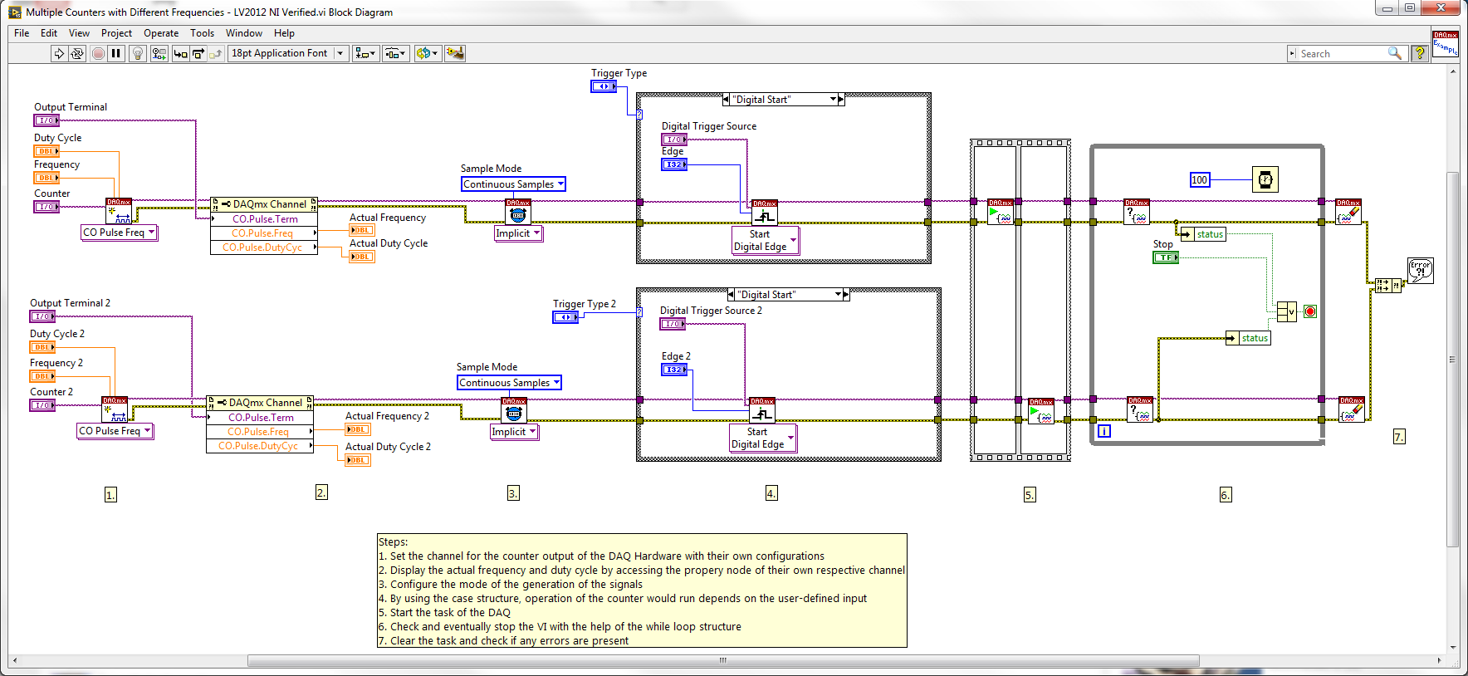Toggle Highlight Execution light bulb
The image size is (1468, 676).
pyautogui.click(x=138, y=53)
